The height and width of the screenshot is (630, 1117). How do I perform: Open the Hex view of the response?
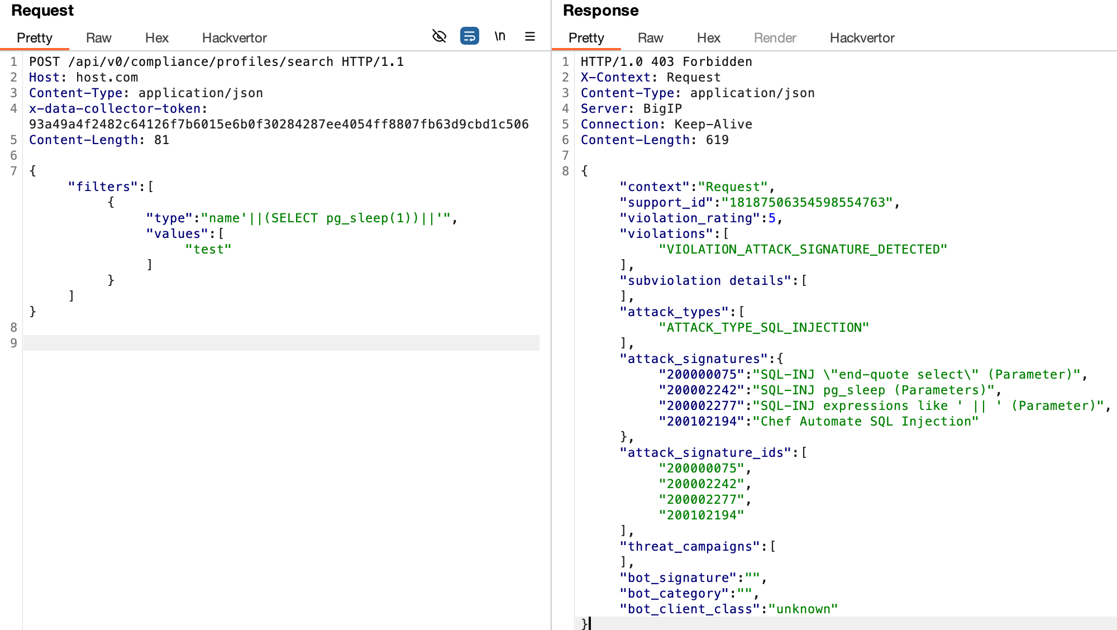[x=708, y=38]
